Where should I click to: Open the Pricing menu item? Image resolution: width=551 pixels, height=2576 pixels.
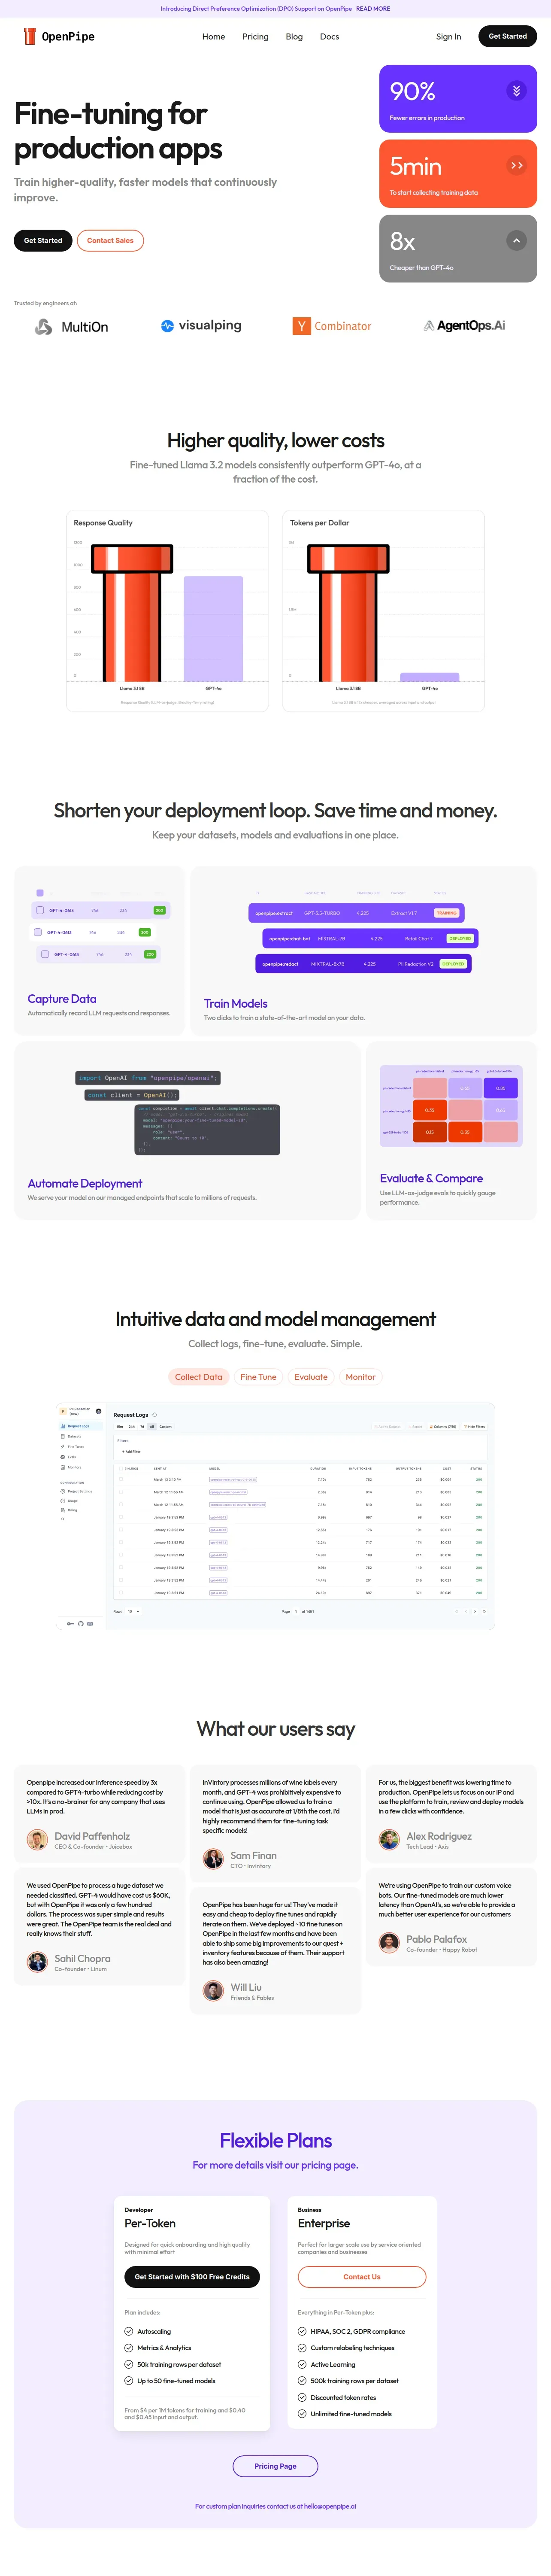coord(255,36)
